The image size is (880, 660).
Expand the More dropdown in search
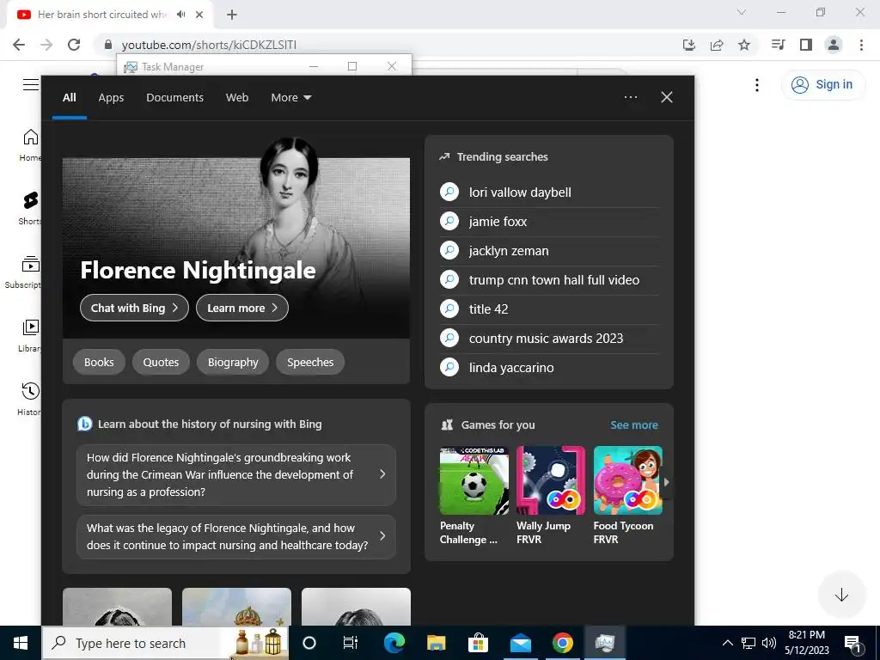click(290, 98)
